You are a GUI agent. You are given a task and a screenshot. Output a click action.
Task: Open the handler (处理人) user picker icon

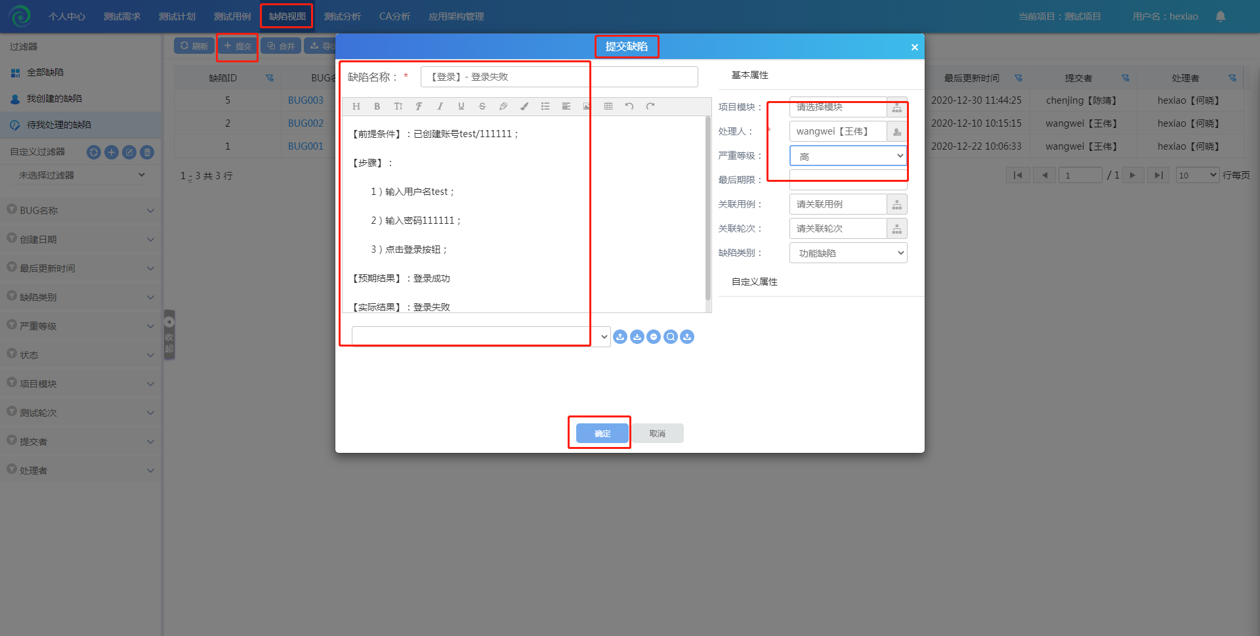coord(896,132)
